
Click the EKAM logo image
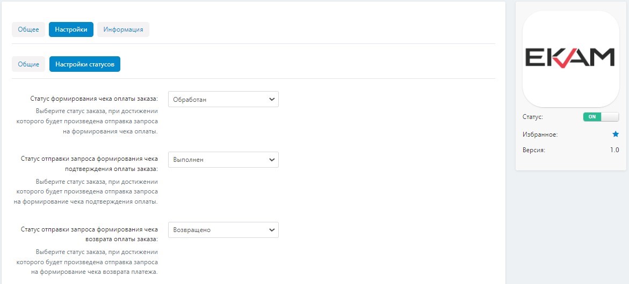(x=570, y=59)
